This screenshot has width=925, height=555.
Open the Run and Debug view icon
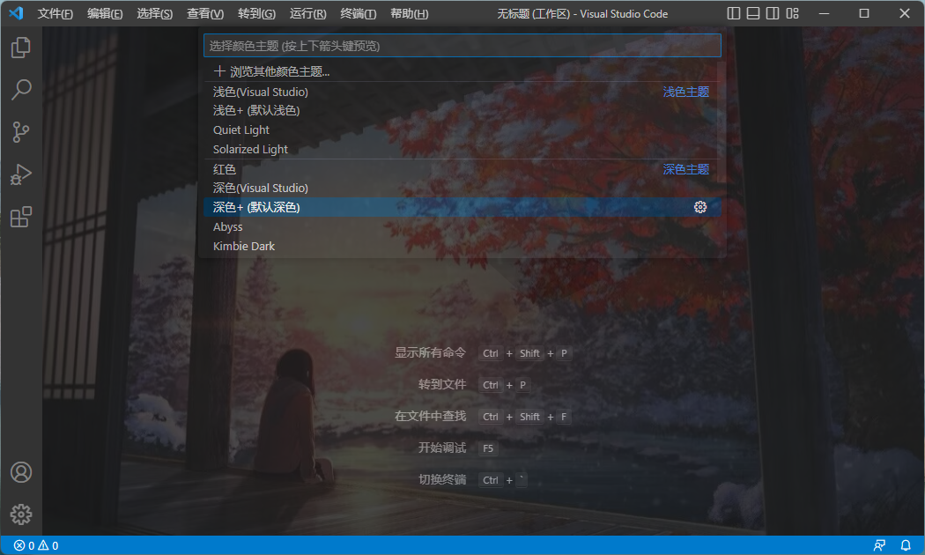coord(20,174)
